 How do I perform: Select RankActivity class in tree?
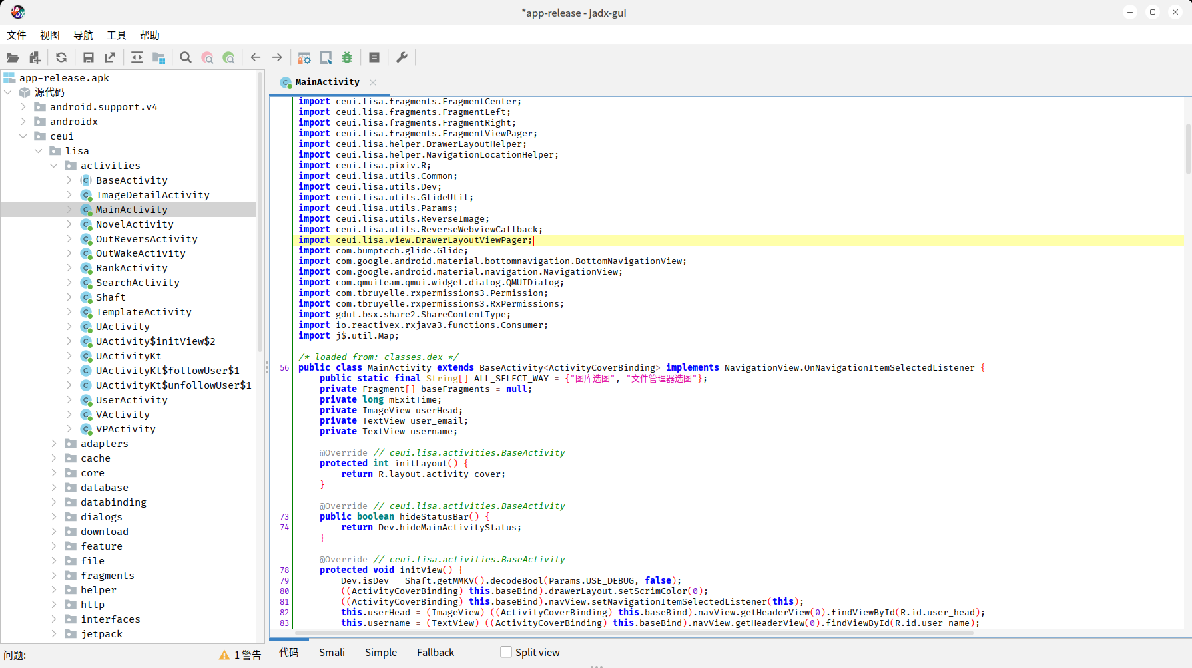coord(131,268)
